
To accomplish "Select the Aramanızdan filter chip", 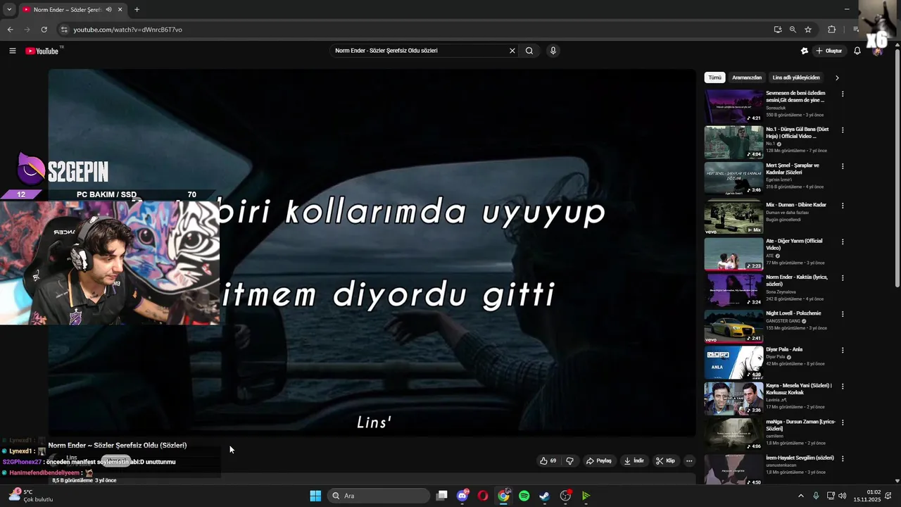I will pyautogui.click(x=747, y=77).
